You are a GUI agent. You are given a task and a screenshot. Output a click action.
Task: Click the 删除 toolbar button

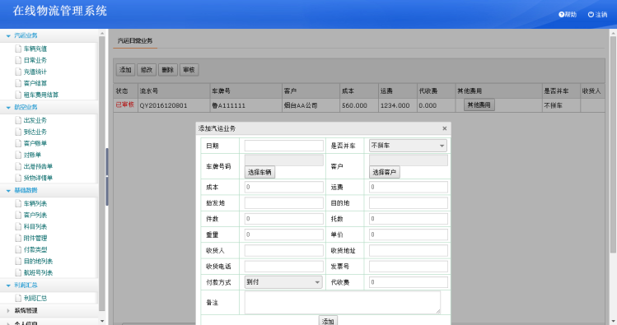tap(167, 70)
